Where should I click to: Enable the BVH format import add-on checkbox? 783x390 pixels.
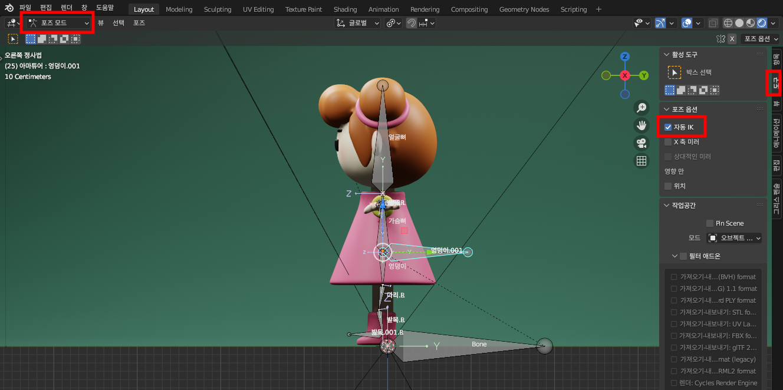pyautogui.click(x=674, y=276)
